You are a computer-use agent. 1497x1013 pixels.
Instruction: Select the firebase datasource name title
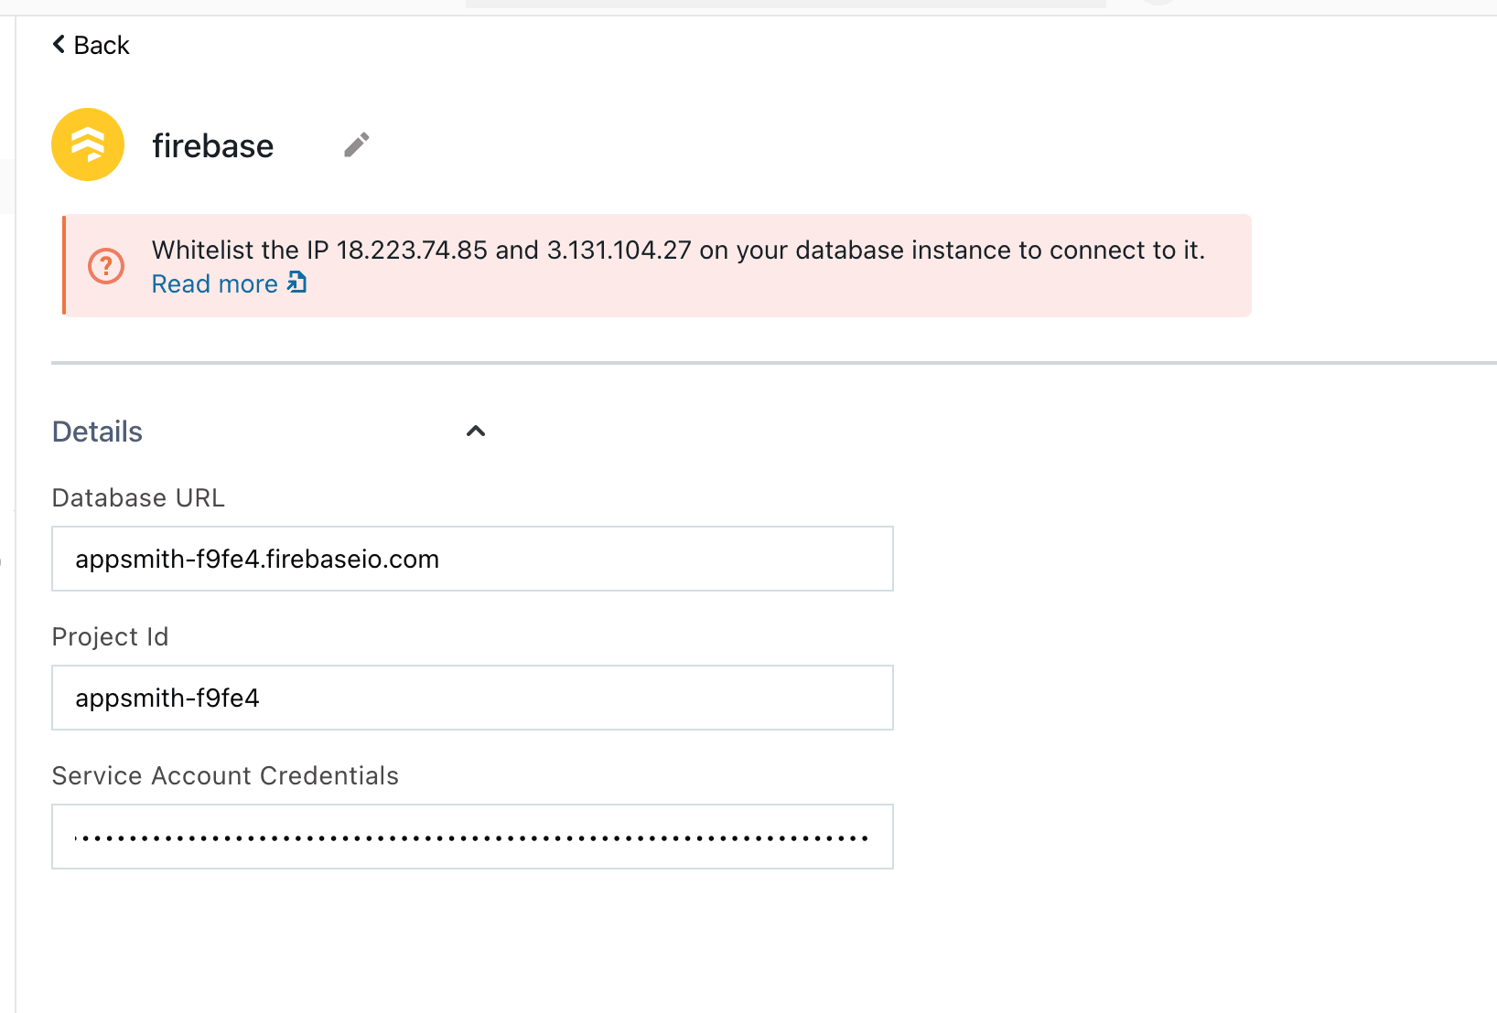pos(212,146)
